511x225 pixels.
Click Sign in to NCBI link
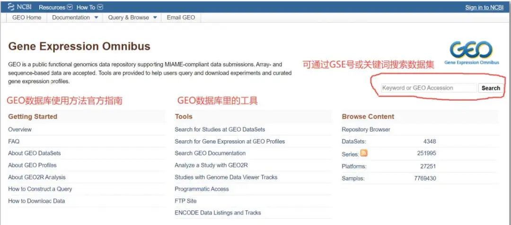485,8
